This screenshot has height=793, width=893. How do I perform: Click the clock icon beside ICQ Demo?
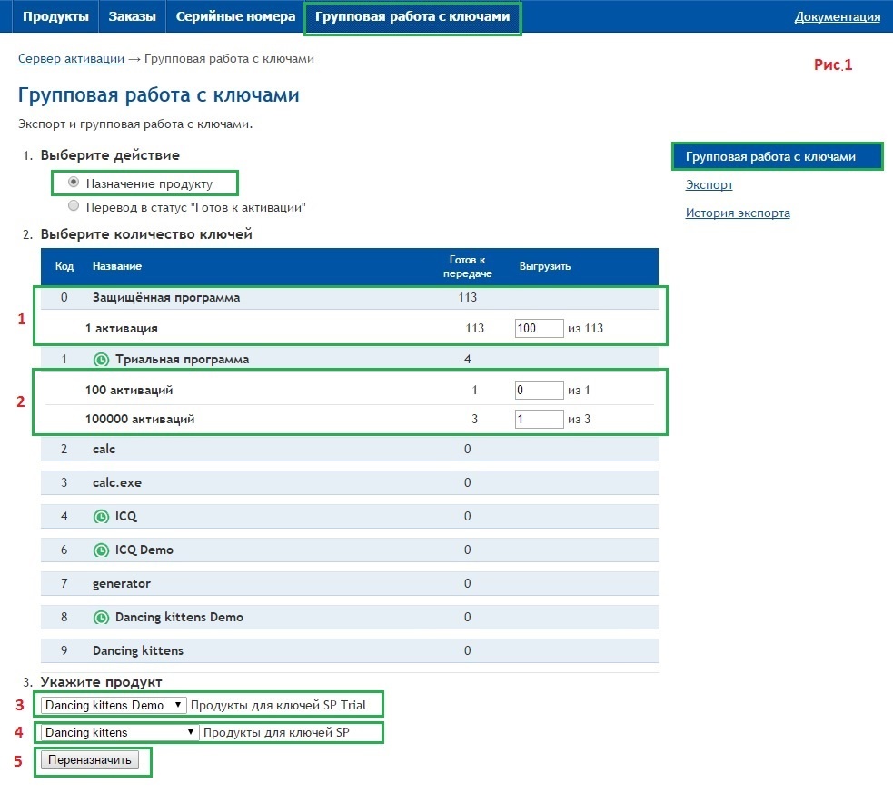point(102,550)
